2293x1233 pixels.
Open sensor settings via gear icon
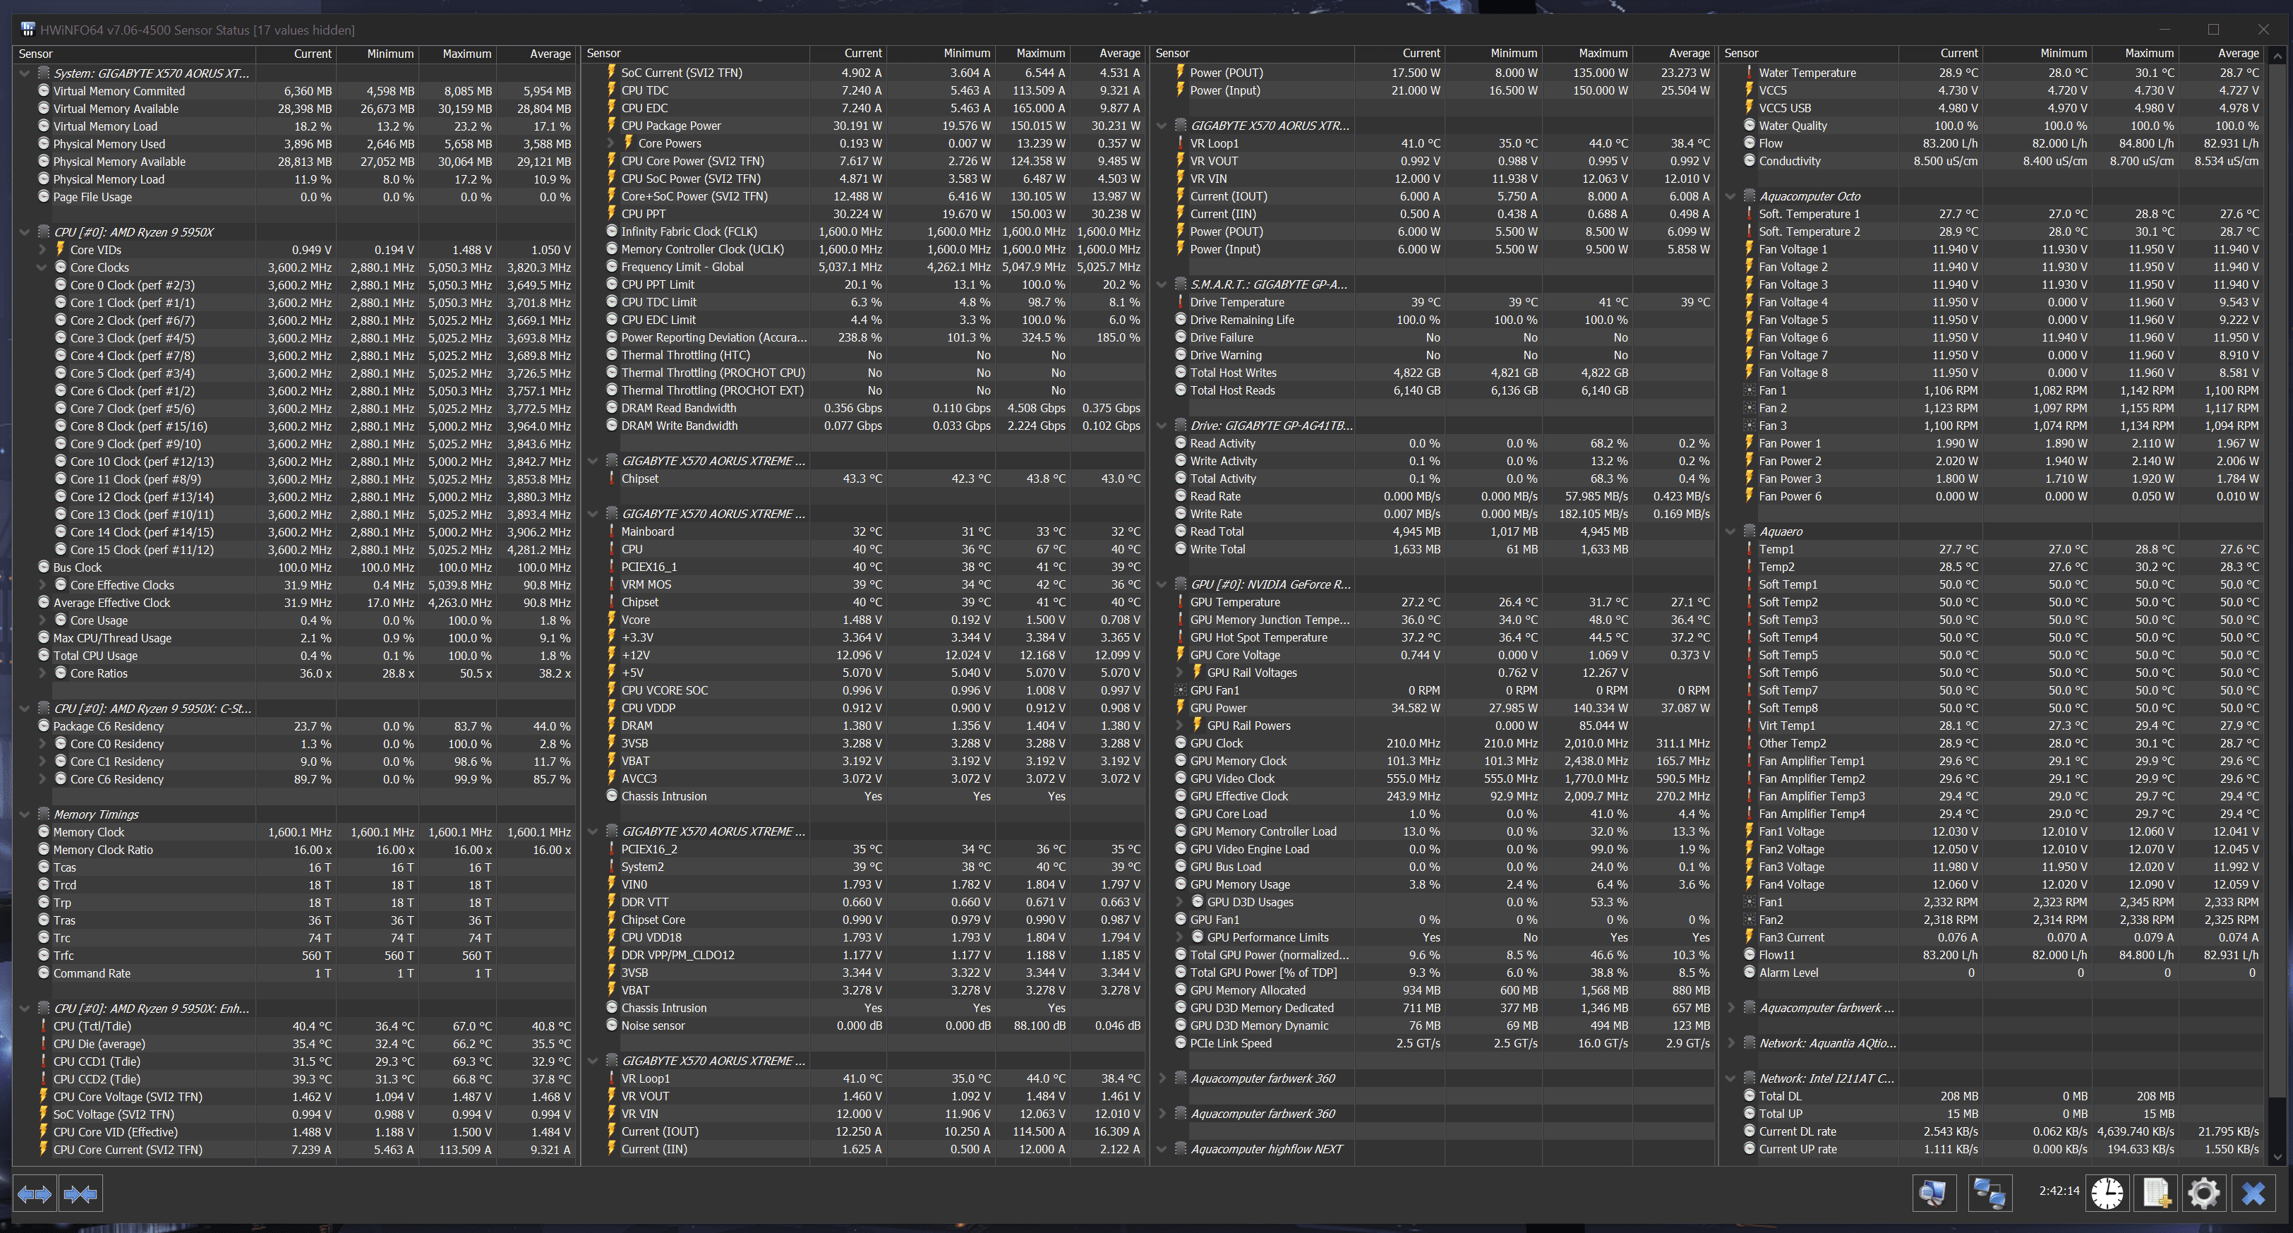click(x=2204, y=1193)
